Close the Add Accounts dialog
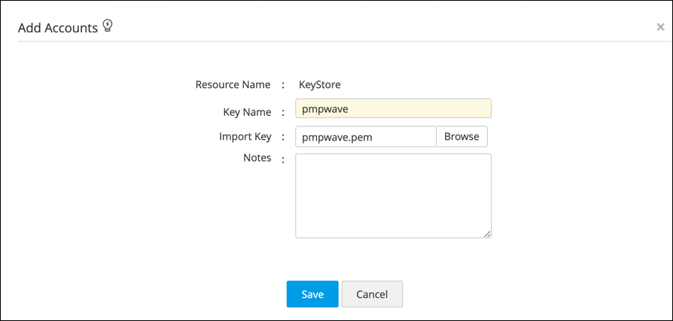673x321 pixels. click(660, 28)
